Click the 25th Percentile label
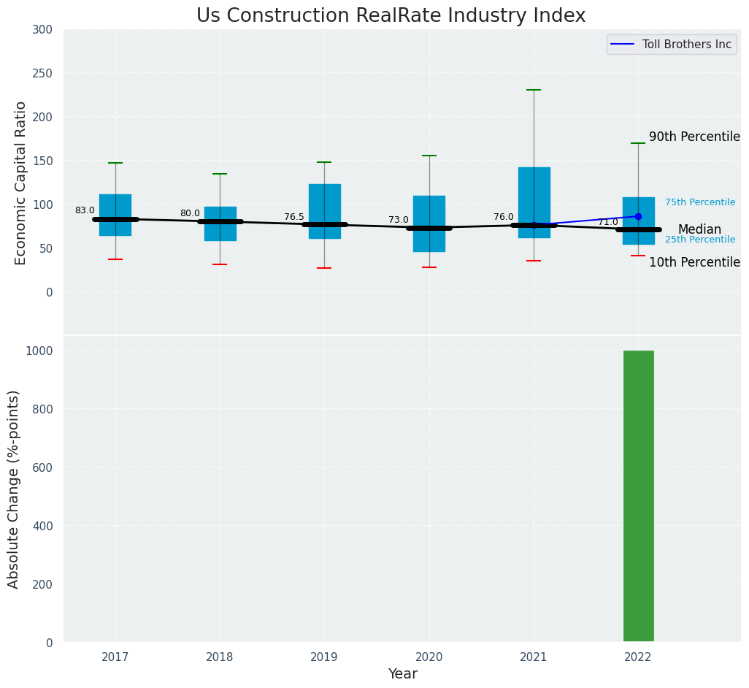Viewport: 749px width, 688px height. (699, 240)
